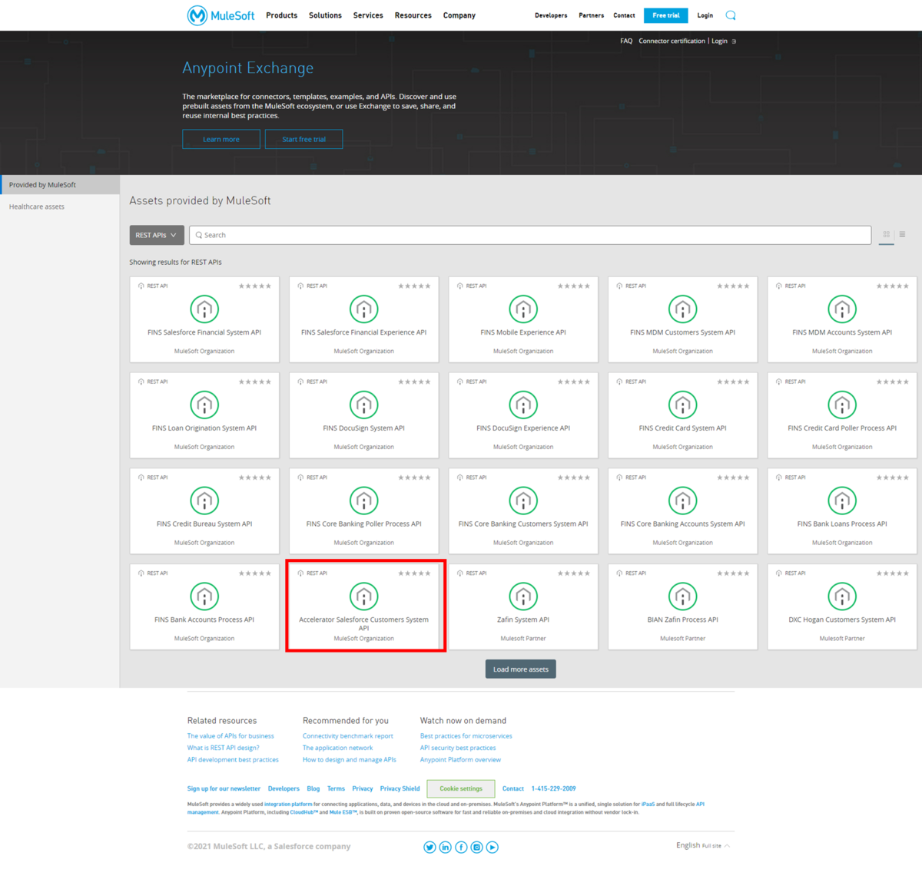The height and width of the screenshot is (869, 922).
Task: Open the Privacy Shield footer link
Action: click(x=400, y=788)
